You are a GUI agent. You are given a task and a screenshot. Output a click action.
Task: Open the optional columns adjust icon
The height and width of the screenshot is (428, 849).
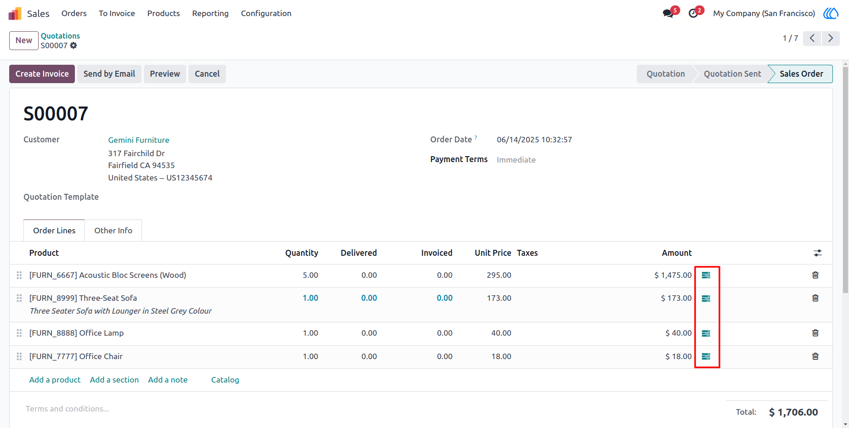(x=818, y=253)
